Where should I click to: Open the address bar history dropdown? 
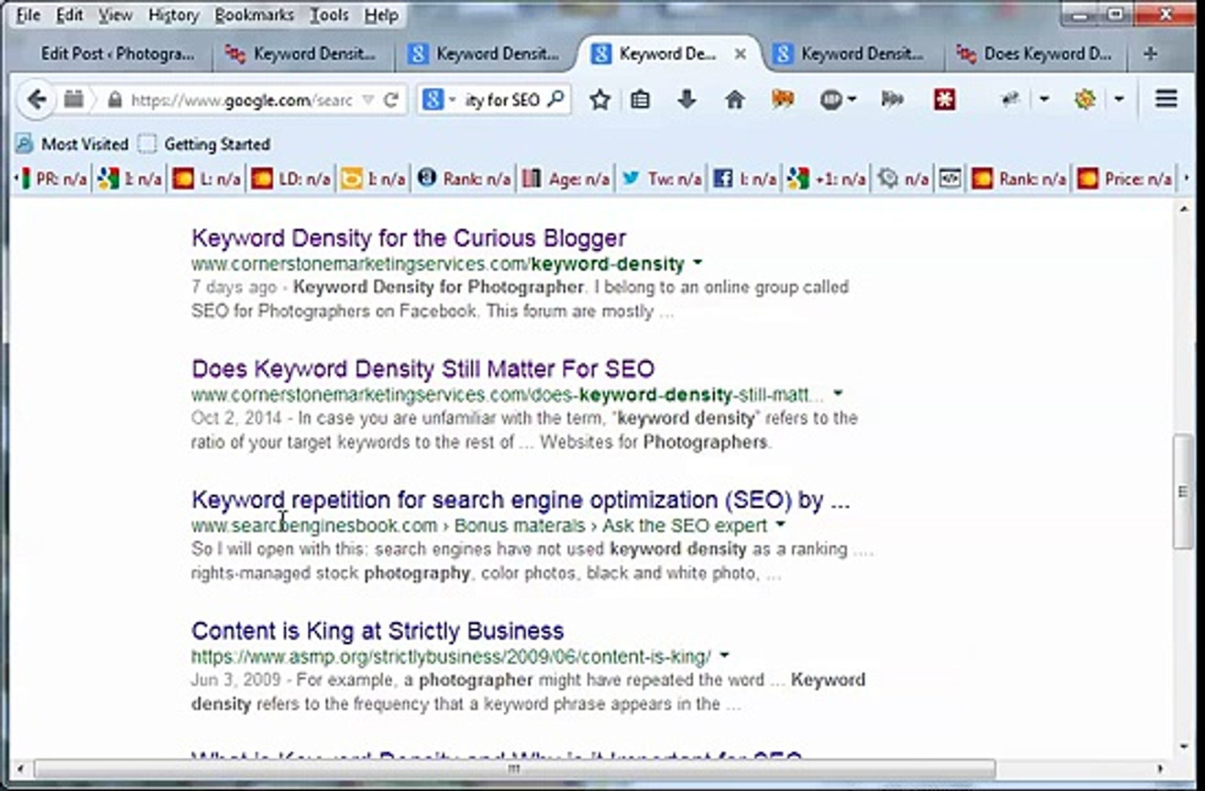369,100
